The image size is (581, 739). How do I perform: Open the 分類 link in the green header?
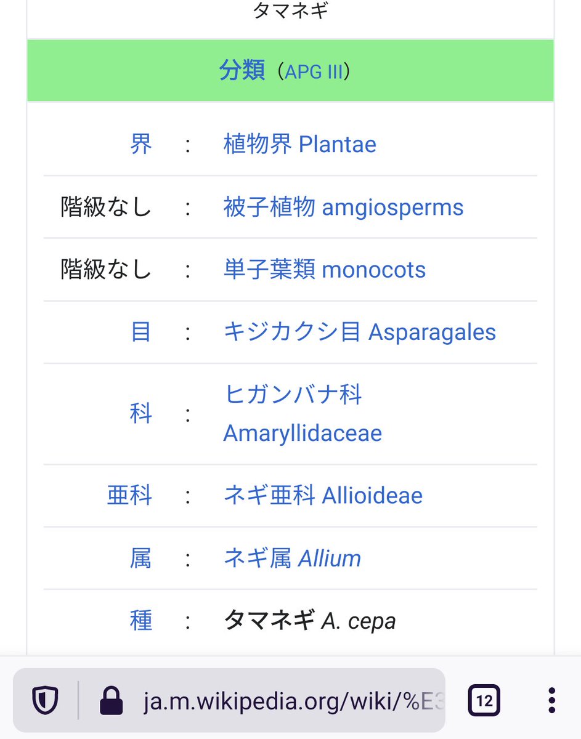(242, 71)
